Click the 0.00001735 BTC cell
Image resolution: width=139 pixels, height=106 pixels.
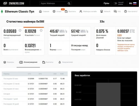(x=43, y=79)
